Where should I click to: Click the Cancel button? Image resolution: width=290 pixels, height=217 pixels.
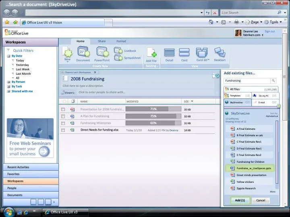pyautogui.click(x=261, y=201)
